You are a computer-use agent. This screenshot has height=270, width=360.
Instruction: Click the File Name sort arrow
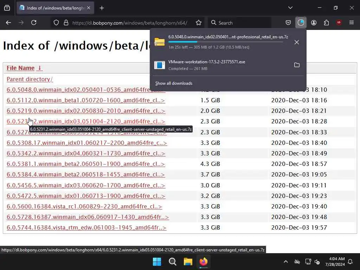point(39,68)
